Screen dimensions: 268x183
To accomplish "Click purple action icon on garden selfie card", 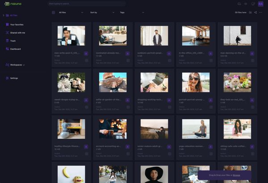I will pos(127,100).
